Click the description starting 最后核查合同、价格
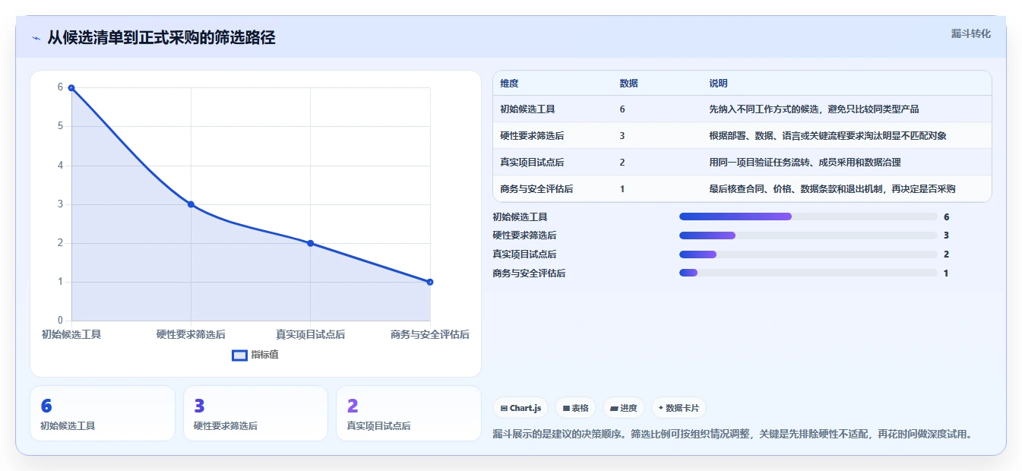This screenshot has width=1022, height=471. [832, 189]
